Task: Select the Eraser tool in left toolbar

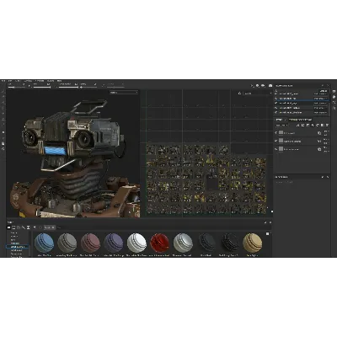Action: 3,96
